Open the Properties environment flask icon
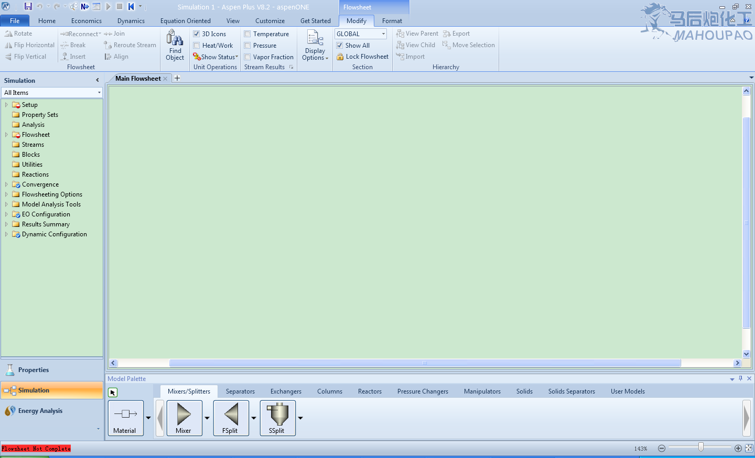This screenshot has width=755, height=458. [10, 370]
